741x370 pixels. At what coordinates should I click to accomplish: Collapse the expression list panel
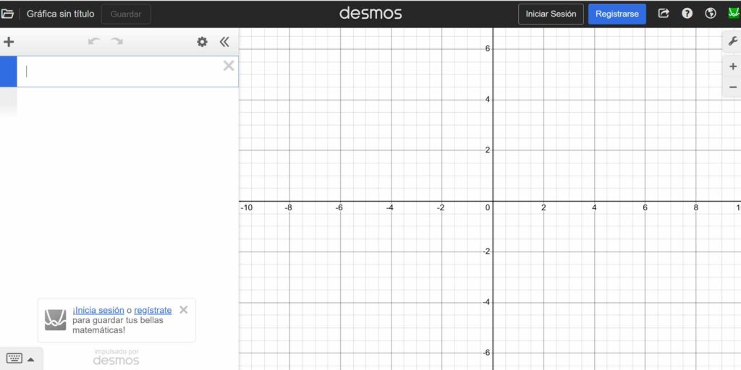click(224, 42)
